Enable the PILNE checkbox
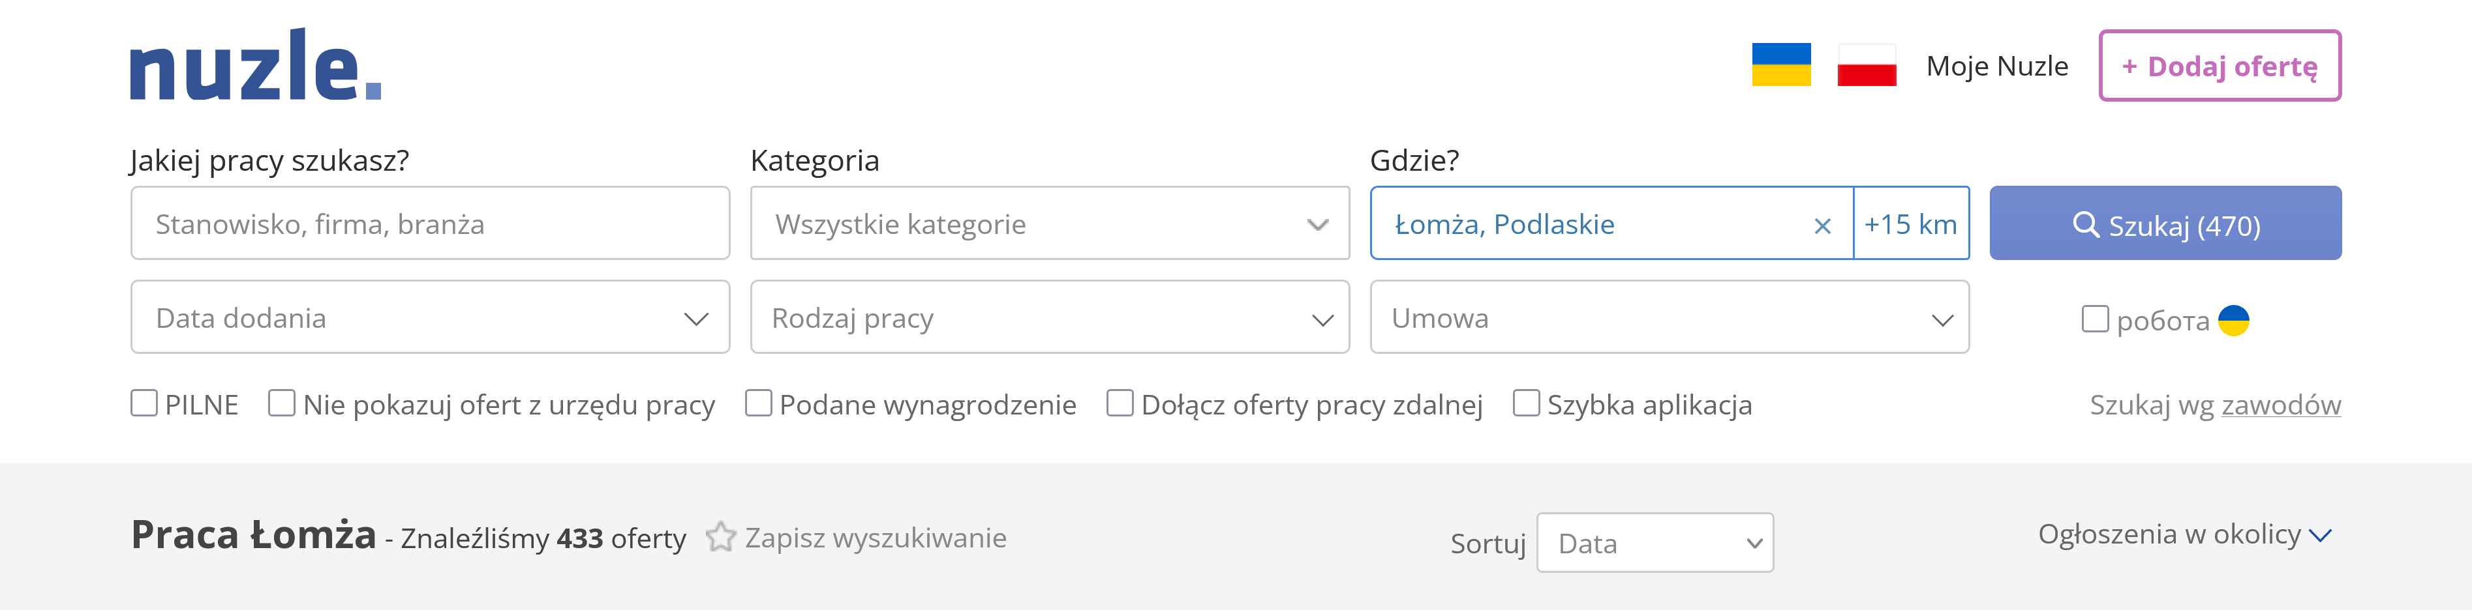The image size is (2472, 610). click(x=144, y=403)
